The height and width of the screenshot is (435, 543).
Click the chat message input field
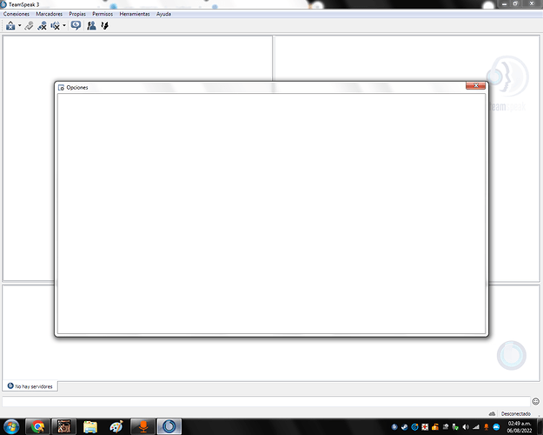tap(261, 401)
